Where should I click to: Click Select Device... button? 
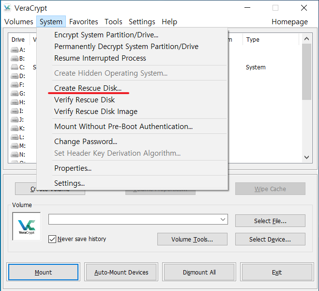270,239
